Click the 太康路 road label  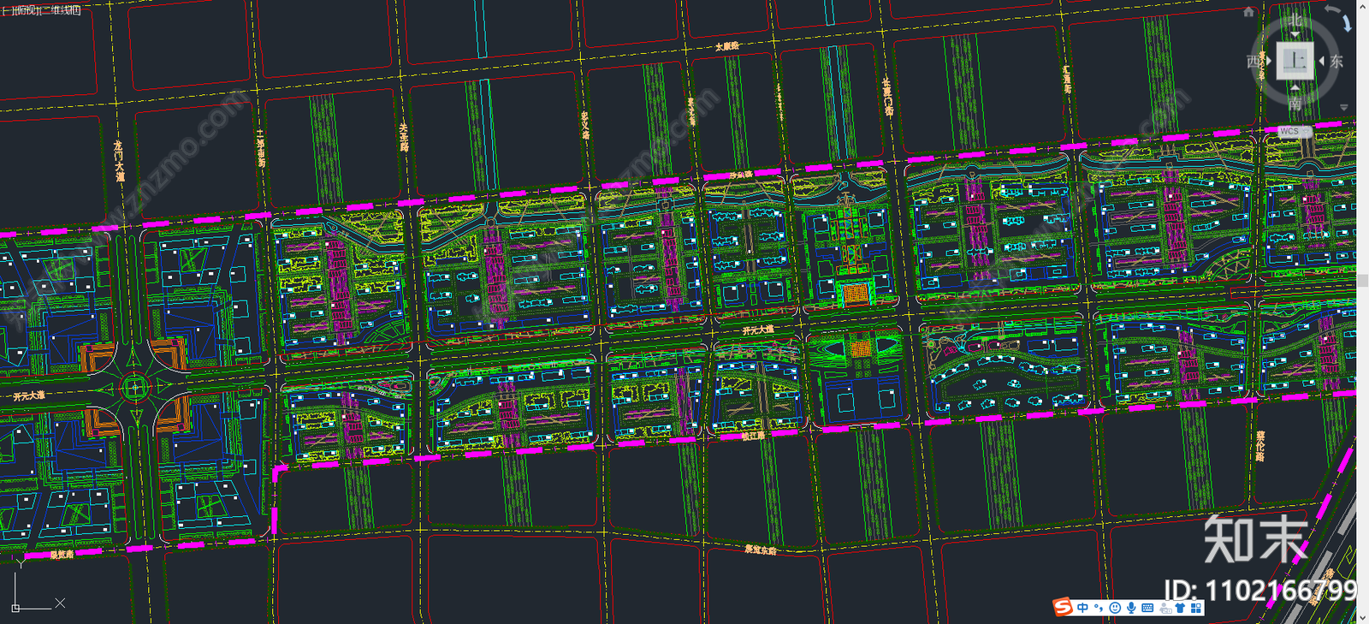click(x=726, y=46)
